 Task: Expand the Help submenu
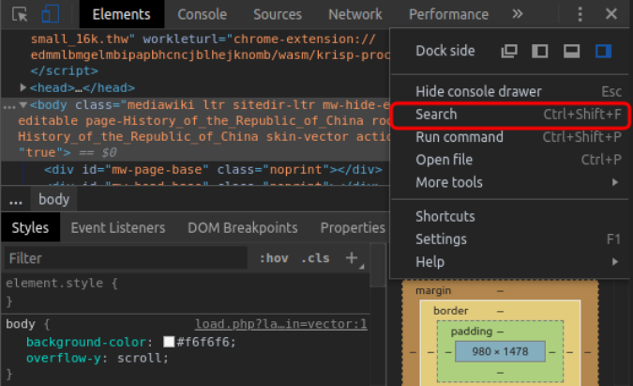510,262
